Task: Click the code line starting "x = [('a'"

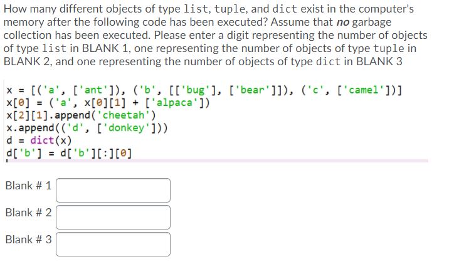Action: click(204, 90)
